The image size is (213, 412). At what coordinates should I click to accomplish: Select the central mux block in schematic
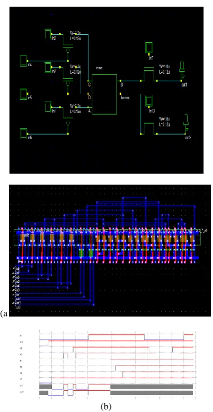click(x=104, y=94)
